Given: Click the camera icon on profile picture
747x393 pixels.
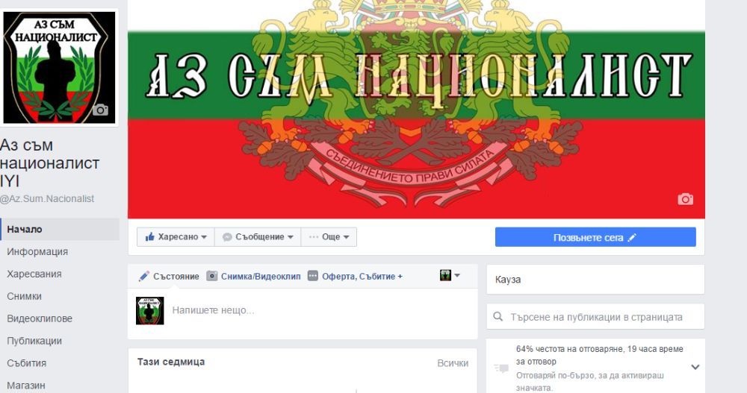Looking at the screenshot, I should pyautogui.click(x=101, y=110).
